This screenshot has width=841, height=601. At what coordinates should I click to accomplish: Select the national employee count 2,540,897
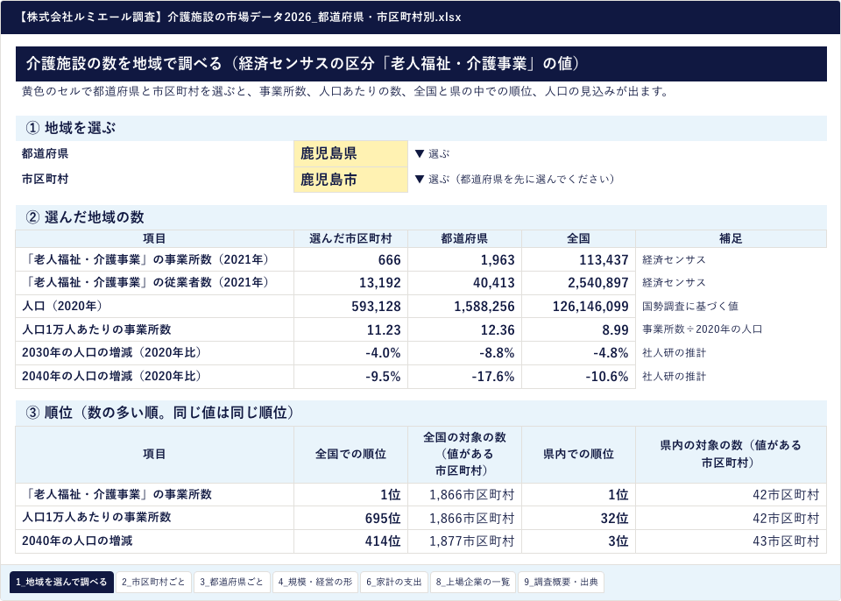coord(579,283)
